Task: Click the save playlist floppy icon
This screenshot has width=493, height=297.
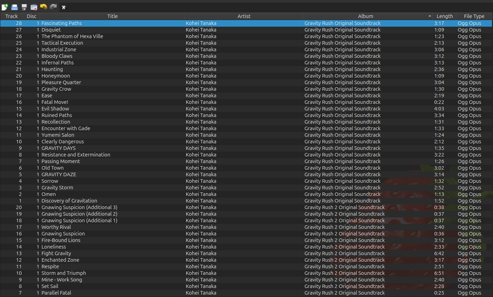Action: pos(24,7)
